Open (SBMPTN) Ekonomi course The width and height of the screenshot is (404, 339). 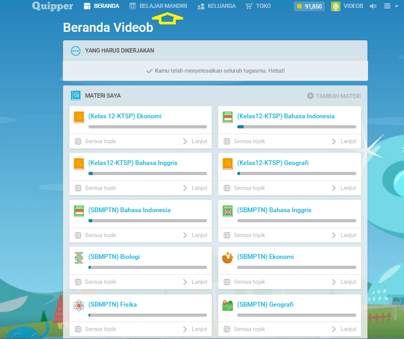265,257
